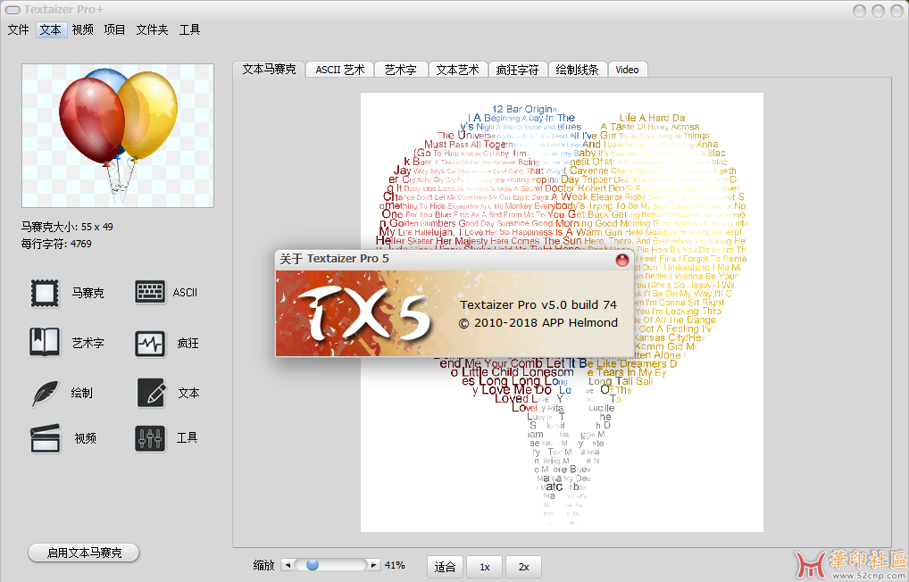The width and height of the screenshot is (909, 582).
Task: Open the 项目 menu
Action: [x=114, y=29]
